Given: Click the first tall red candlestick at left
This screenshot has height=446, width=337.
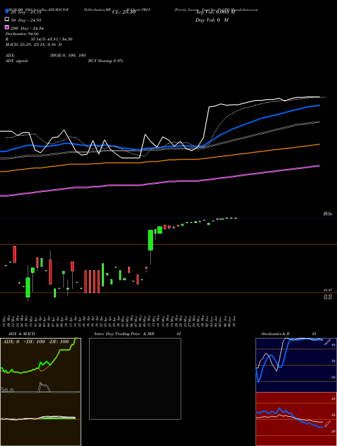Looking at the screenshot, I should 14,254.
